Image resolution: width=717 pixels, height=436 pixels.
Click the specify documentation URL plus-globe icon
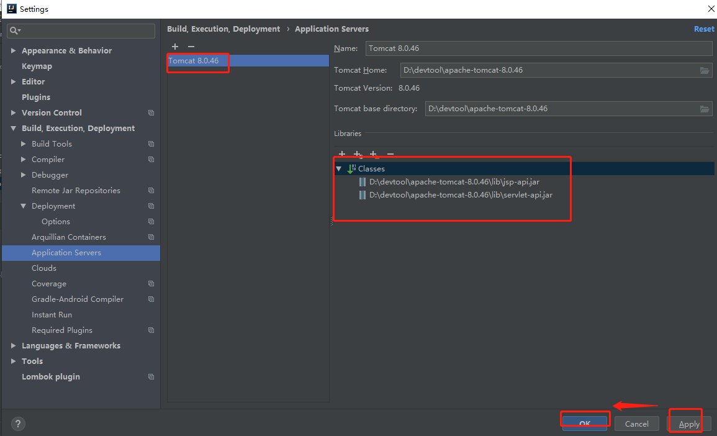(358, 154)
